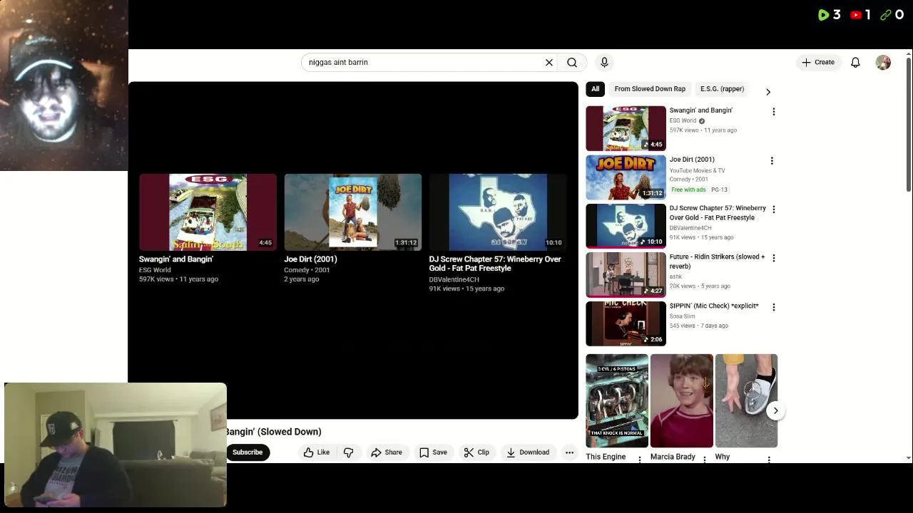The width and height of the screenshot is (913, 513).
Task: Open options for sidebar Joe Dirt (2001)
Action: point(772,161)
